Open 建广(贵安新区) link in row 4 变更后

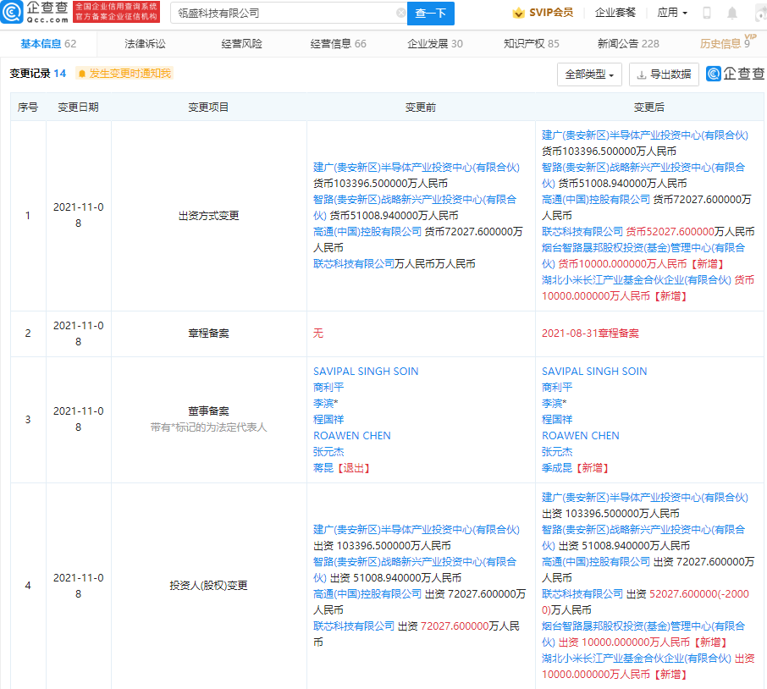click(x=645, y=498)
